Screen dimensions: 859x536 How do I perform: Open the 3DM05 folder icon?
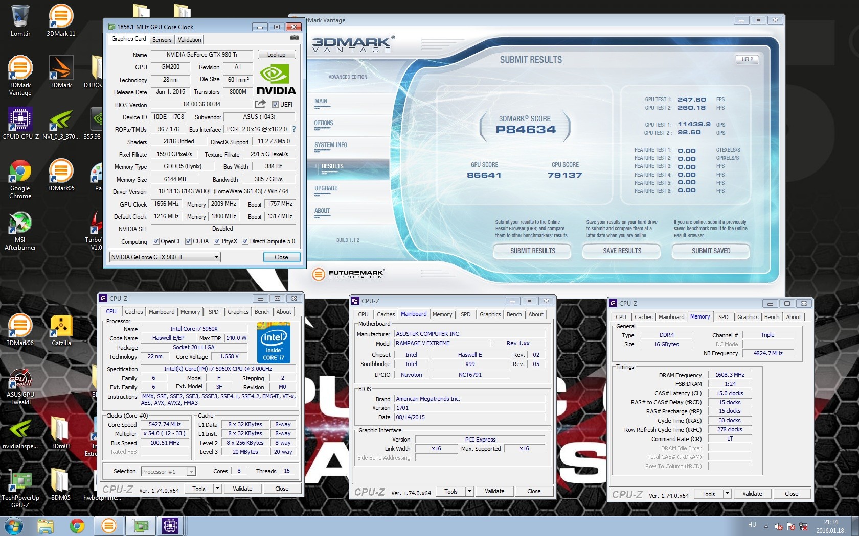point(61,484)
